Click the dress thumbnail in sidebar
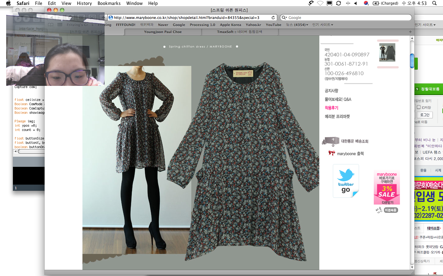The image size is (443, 276). 387,53
